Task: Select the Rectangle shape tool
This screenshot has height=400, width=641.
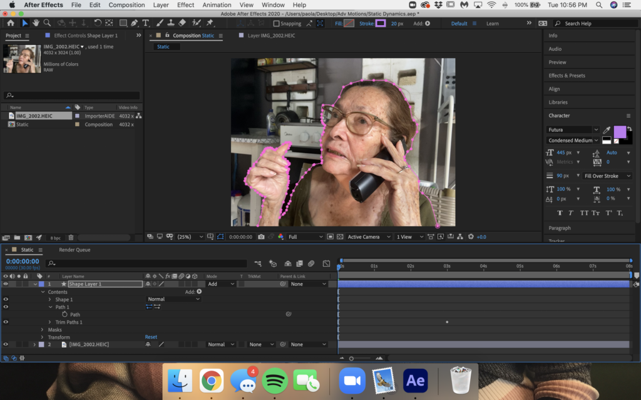Action: point(123,23)
